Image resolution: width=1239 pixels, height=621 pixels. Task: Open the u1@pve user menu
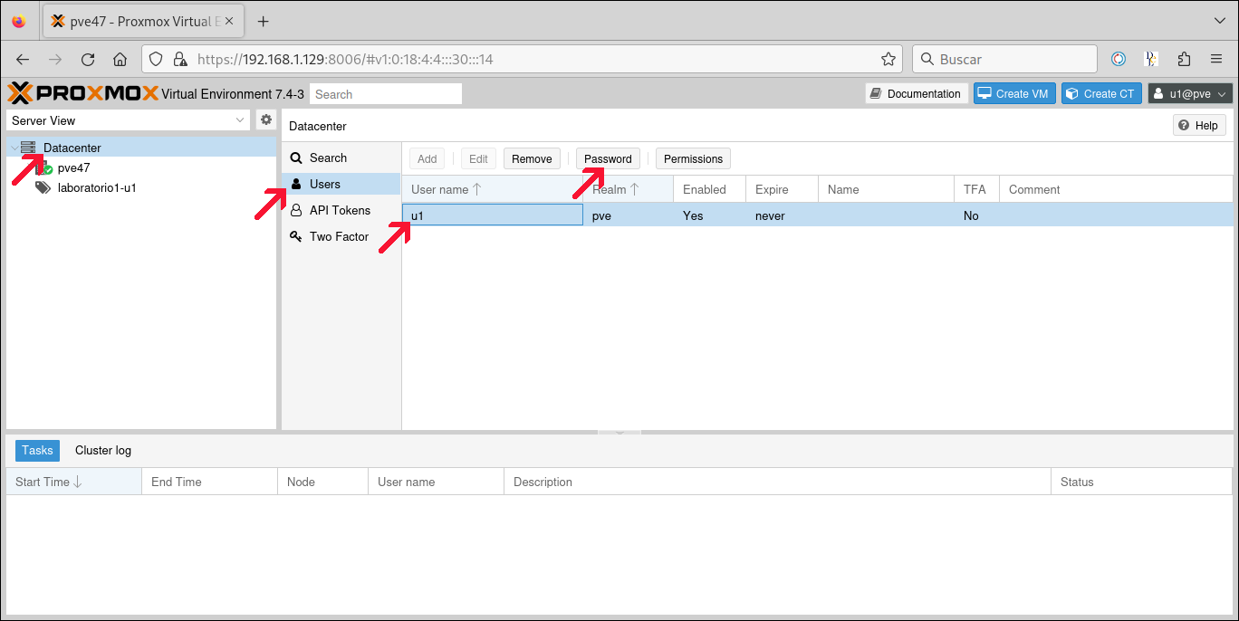click(x=1190, y=93)
